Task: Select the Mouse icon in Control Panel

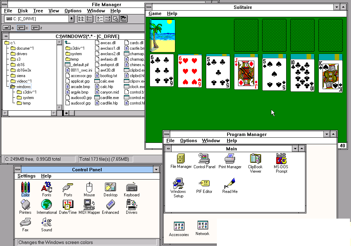Action: [x=89, y=189]
